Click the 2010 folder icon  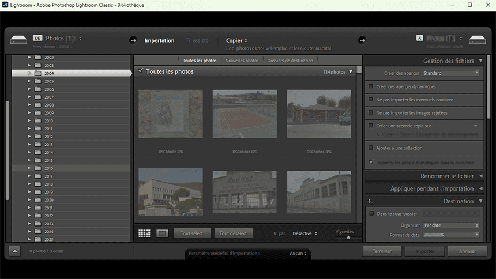[38, 120]
